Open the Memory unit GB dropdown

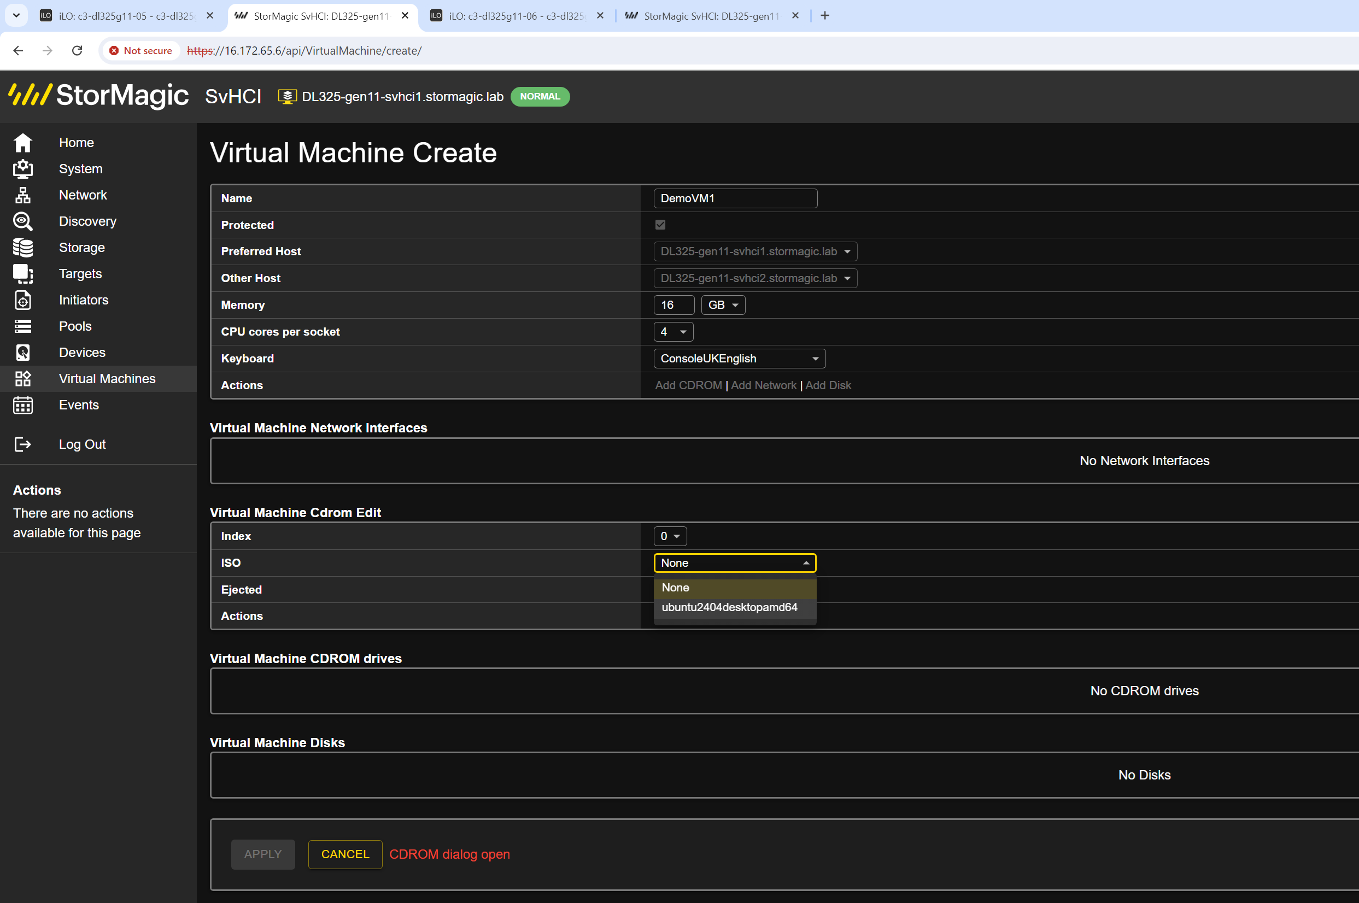tap(723, 305)
